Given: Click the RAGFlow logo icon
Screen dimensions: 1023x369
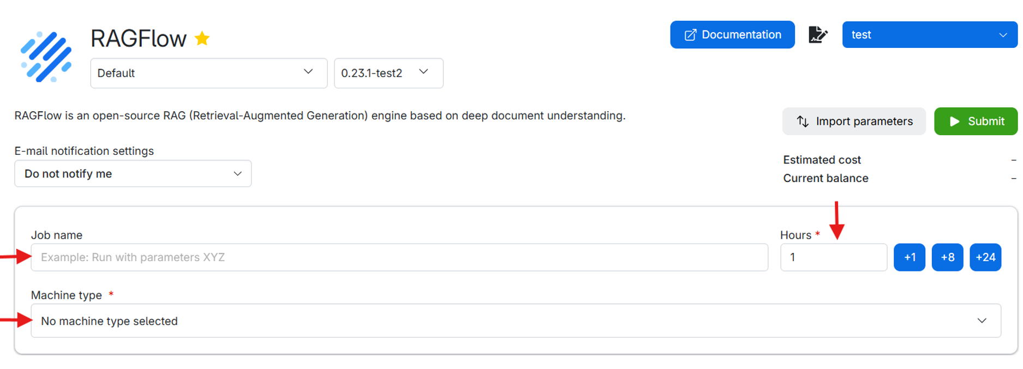Looking at the screenshot, I should tap(46, 57).
